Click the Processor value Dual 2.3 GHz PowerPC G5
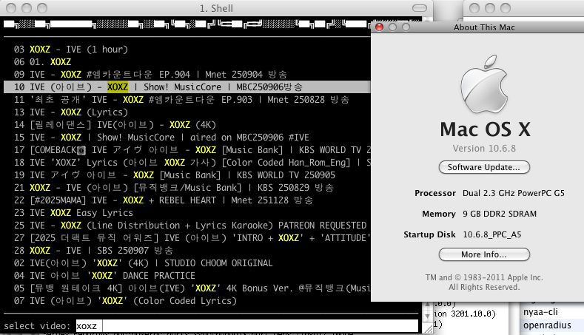Viewport: 584px width, 335px height. [514, 193]
